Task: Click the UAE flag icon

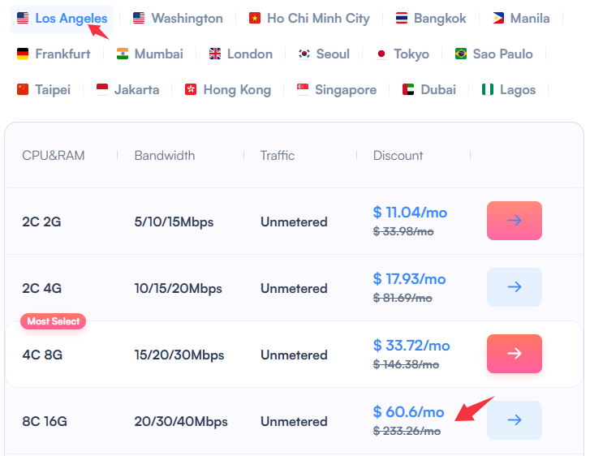Action: coord(408,89)
